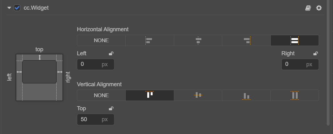Image resolution: width=333 pixels, height=134 pixels.
Task: Select horizontal stretch alignment icon
Action: [295, 40]
